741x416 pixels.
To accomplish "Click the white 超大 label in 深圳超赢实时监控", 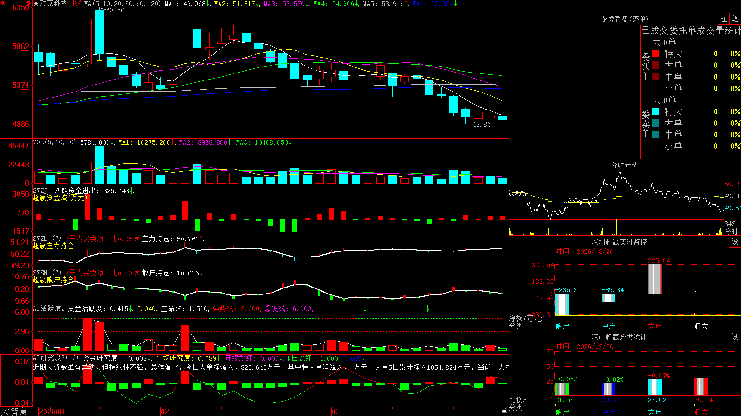I will click(x=701, y=326).
